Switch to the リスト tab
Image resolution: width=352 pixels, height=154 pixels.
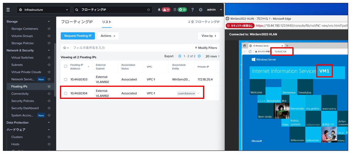pos(107,22)
